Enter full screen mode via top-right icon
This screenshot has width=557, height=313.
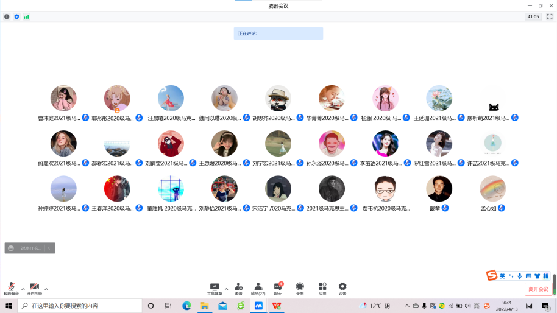[549, 16]
